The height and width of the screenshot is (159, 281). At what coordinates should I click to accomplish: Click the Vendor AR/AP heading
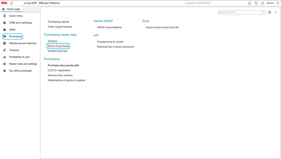103,21
